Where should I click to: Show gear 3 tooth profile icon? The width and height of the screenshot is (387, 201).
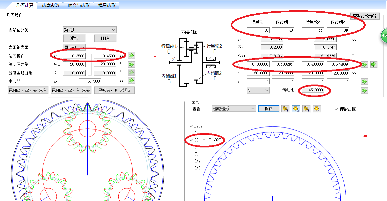(306, 108)
